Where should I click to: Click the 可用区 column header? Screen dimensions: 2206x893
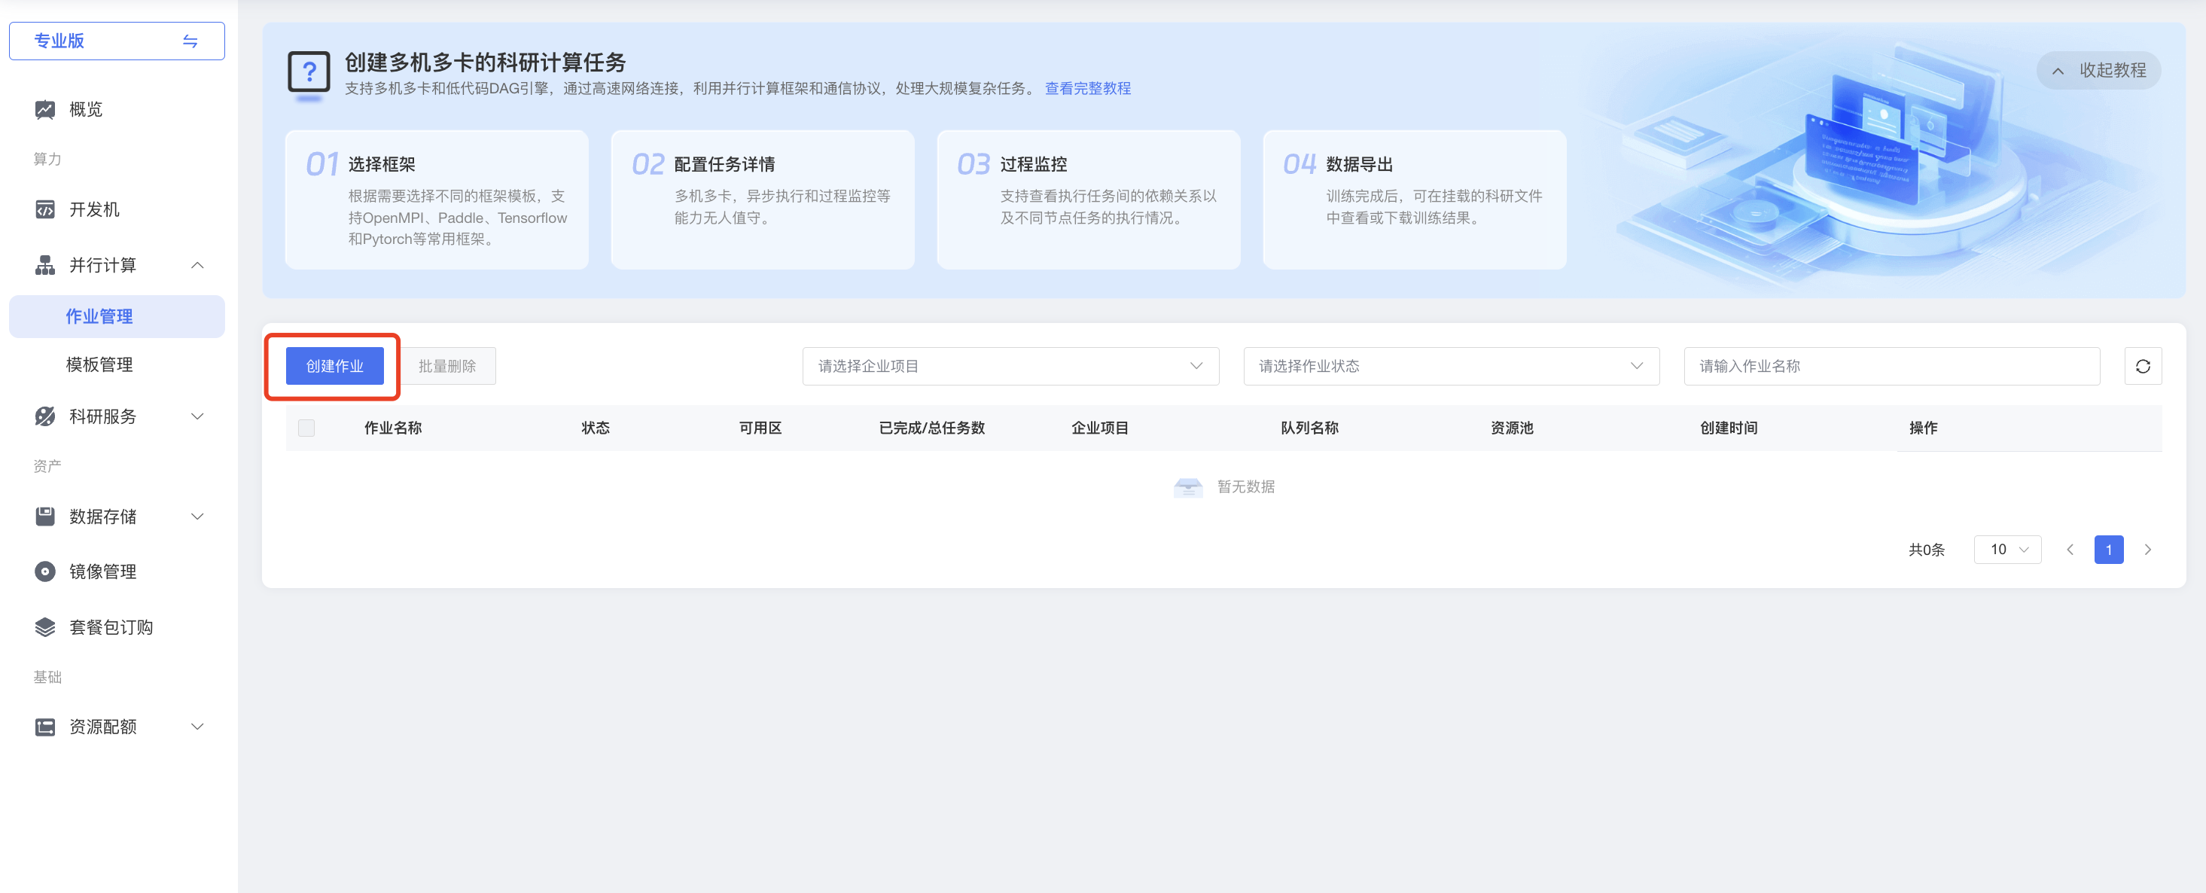(x=760, y=428)
